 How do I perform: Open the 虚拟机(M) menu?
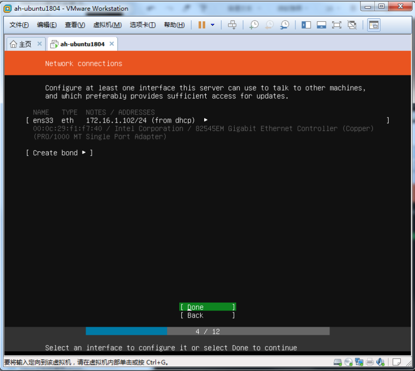(107, 25)
